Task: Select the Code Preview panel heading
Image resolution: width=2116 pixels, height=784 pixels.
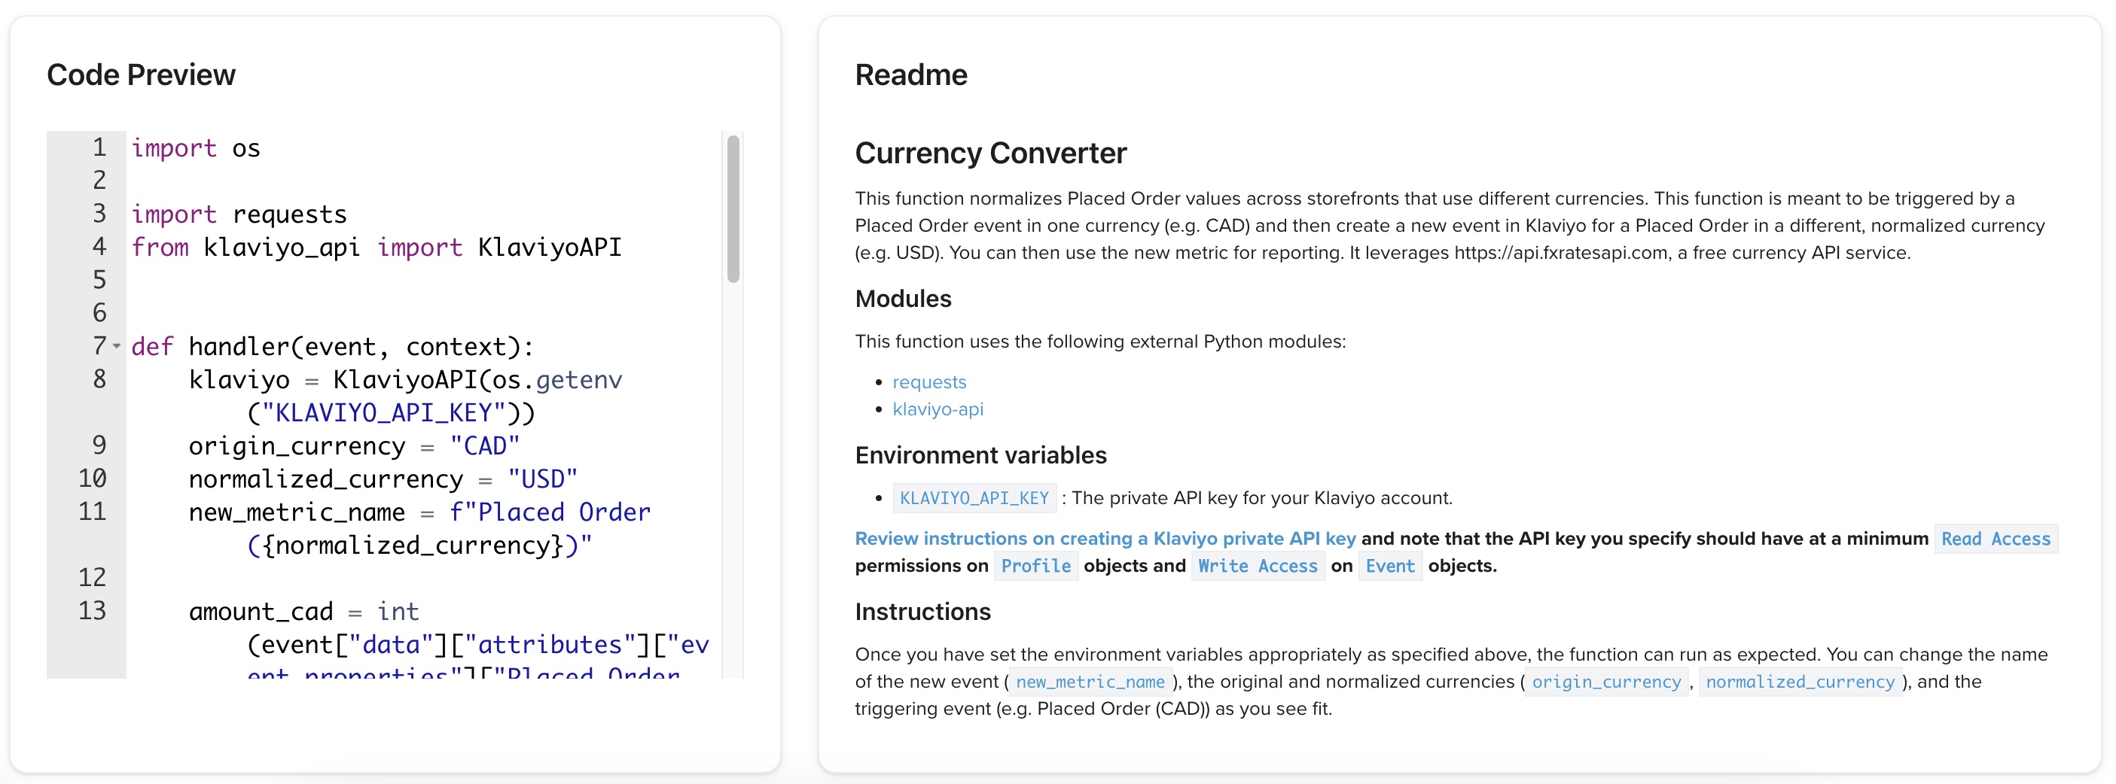Action: tap(141, 74)
